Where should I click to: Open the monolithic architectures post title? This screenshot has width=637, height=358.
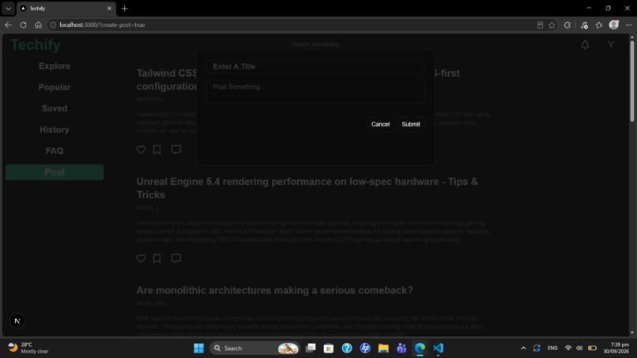point(274,290)
